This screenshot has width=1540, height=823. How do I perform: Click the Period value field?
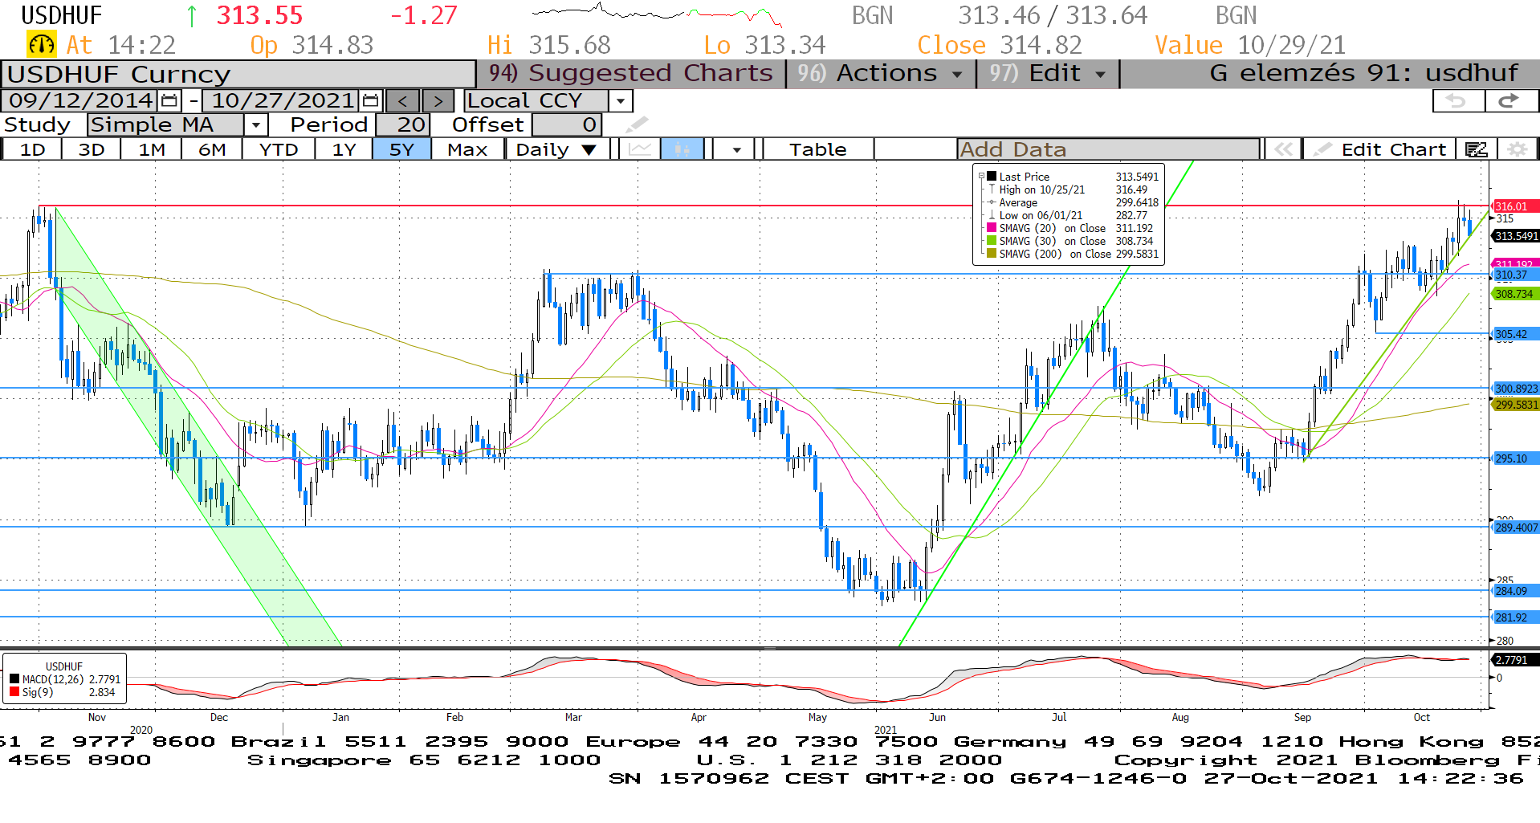(x=402, y=124)
